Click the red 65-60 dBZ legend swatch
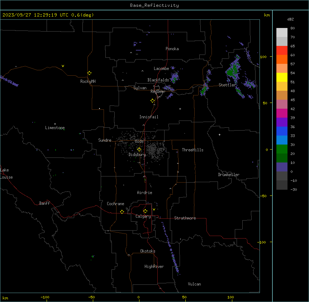 [282, 50]
